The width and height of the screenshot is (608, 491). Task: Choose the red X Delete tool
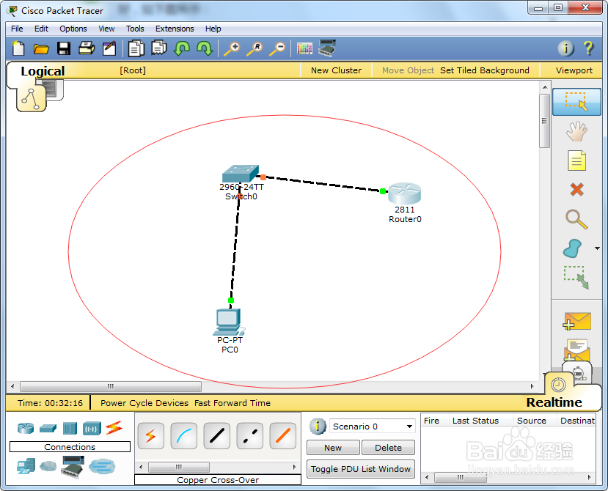click(x=577, y=190)
